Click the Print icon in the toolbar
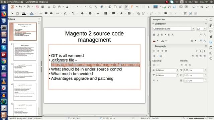The width and height of the screenshot is (214, 120). (42, 7)
